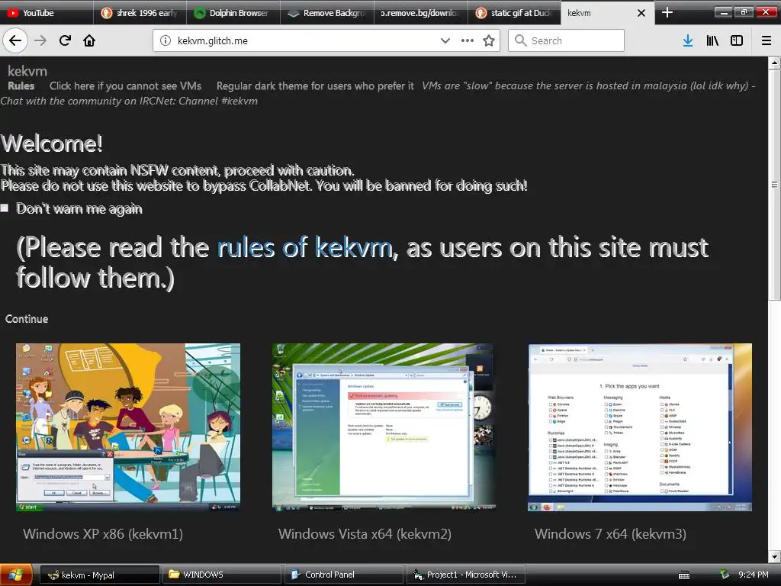This screenshot has height=586, width=781.
Task: Switch to the shrek 1996 early tab
Action: click(140, 12)
